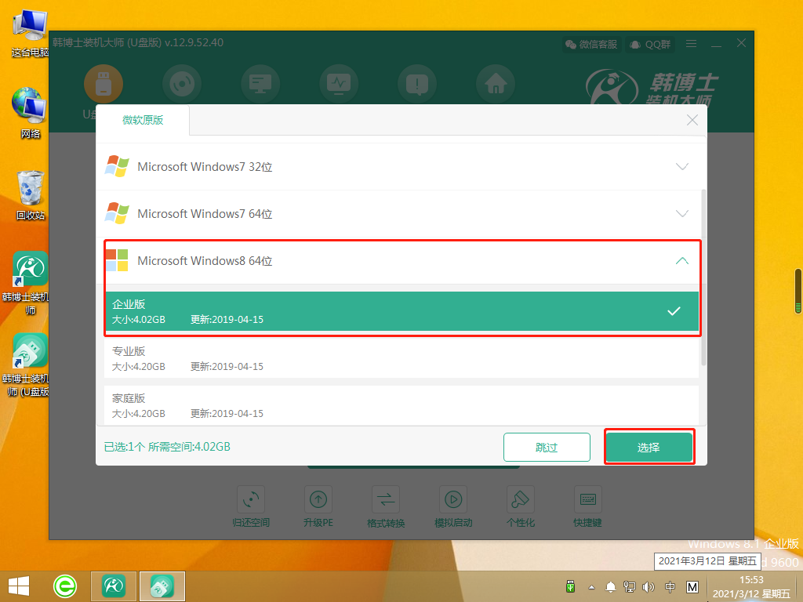803x602 pixels.
Task: Expand Microsoft Windows7 32位 chevron
Action: [682, 167]
